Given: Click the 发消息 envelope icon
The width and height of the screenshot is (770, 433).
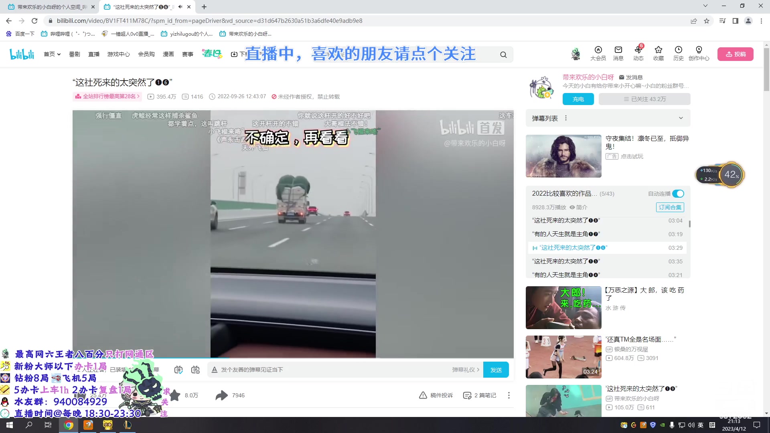Looking at the screenshot, I should tap(622, 77).
